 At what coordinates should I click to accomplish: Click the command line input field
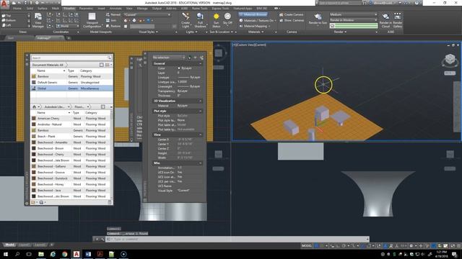coord(237,239)
